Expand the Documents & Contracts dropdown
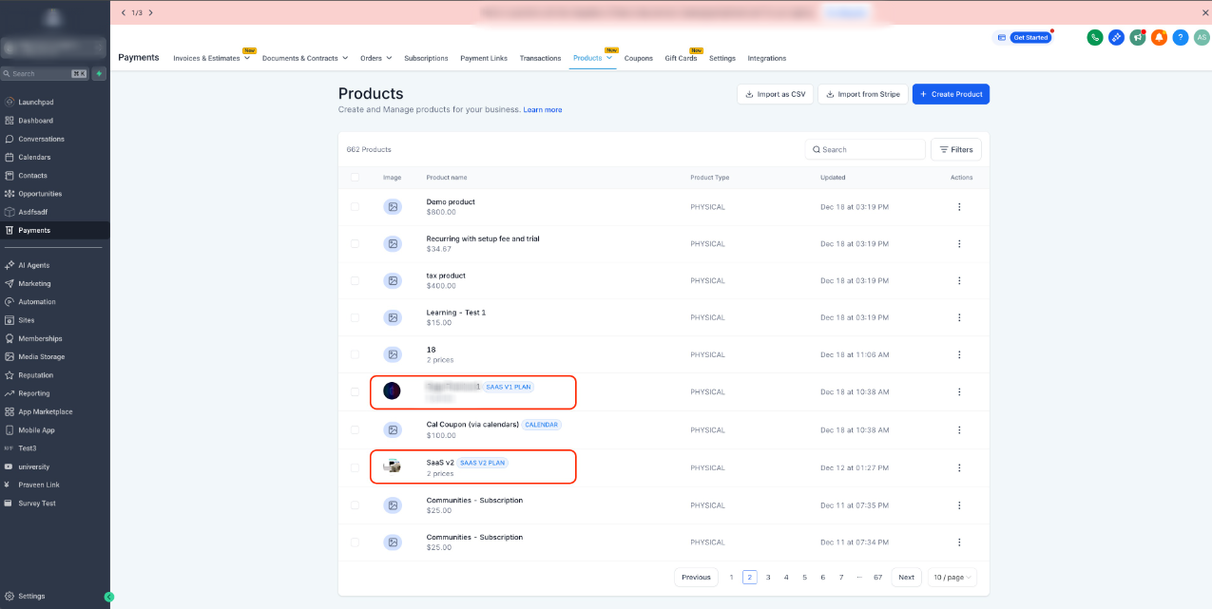The width and height of the screenshot is (1212, 609). coord(345,58)
